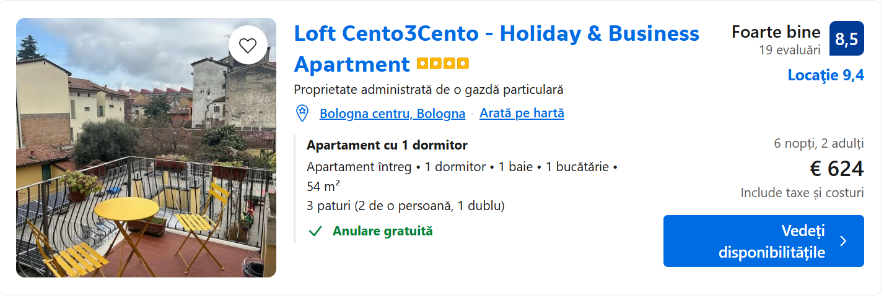The width and height of the screenshot is (884, 304).
Task: Select the Apartament cu 1 dormitor heading
Action: 387,145
